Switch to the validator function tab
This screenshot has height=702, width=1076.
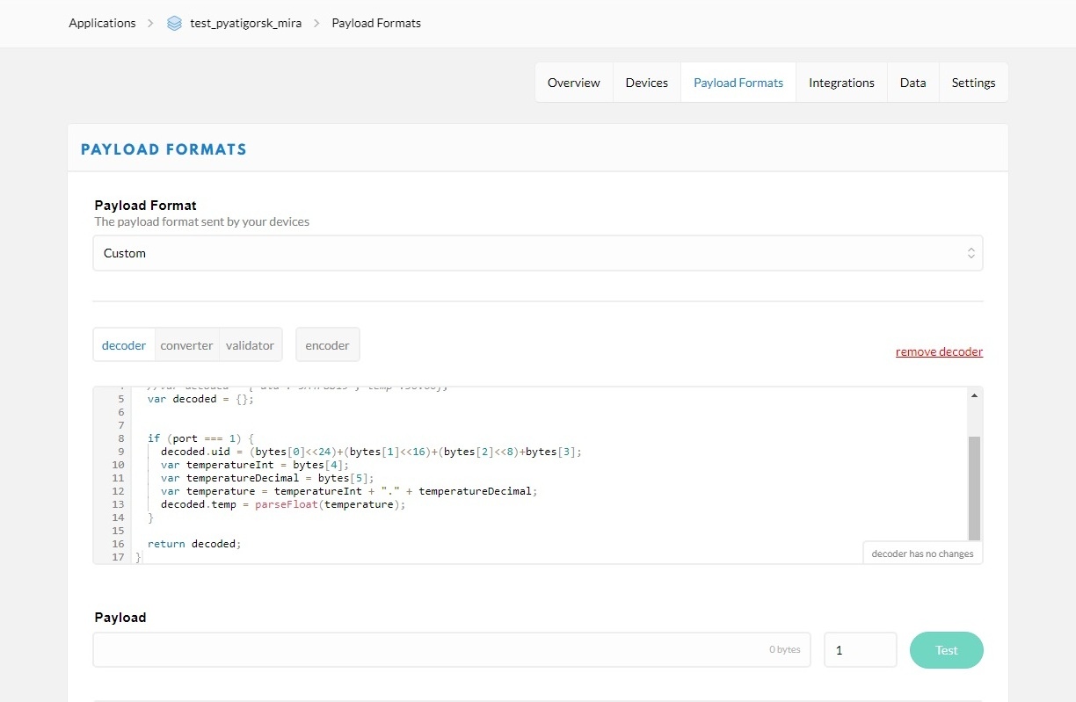point(250,345)
